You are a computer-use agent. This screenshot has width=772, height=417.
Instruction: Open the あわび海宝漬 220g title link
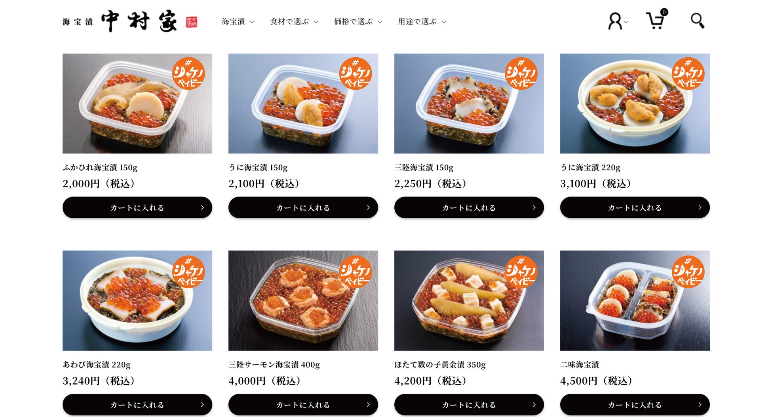coord(97,364)
